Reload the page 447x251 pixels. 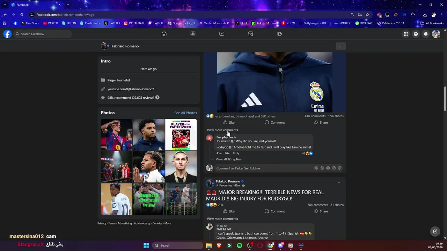(22, 15)
